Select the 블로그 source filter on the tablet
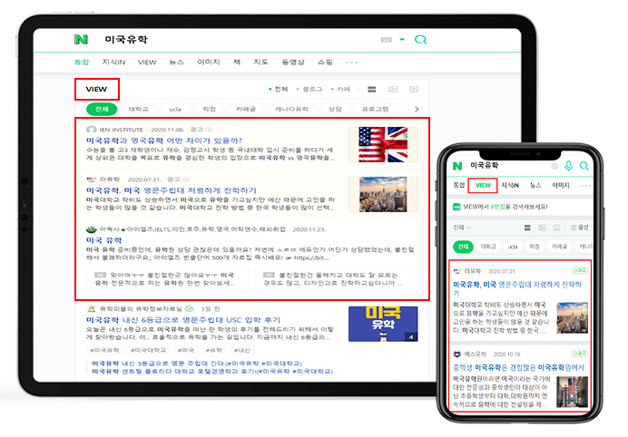This screenshot has width=628, height=437. 309,89
